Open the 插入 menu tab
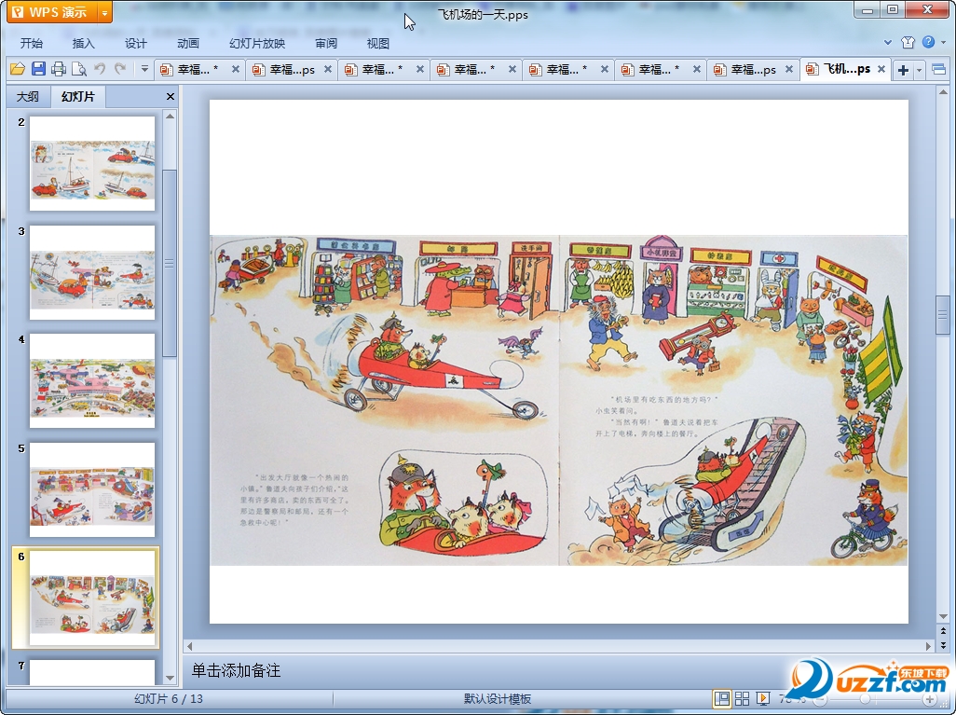 tap(84, 43)
